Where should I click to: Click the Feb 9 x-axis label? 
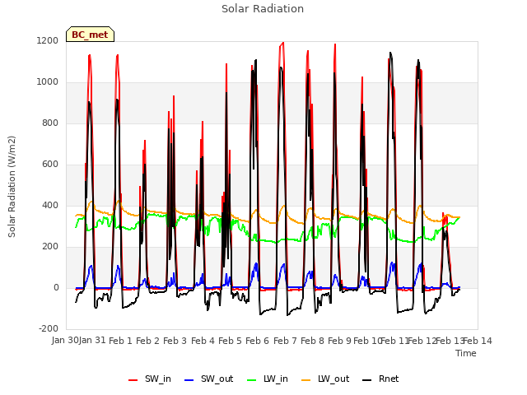pyautogui.click(x=340, y=341)
